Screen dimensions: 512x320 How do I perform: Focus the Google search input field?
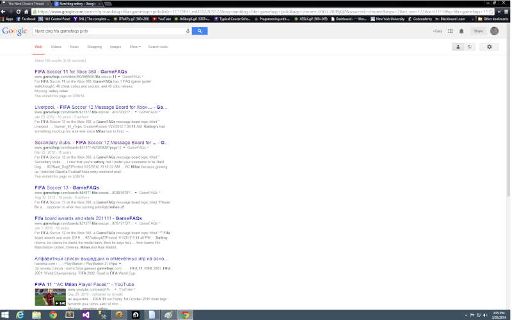click(109, 31)
